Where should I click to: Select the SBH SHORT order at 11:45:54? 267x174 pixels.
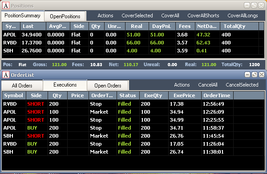pos(133,136)
